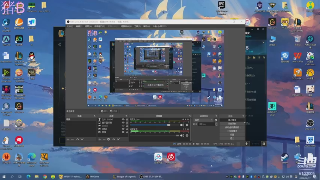The image size is (320, 180).
Task: Mute the 麦克风/Aux speaker icon
Action: [182, 125]
